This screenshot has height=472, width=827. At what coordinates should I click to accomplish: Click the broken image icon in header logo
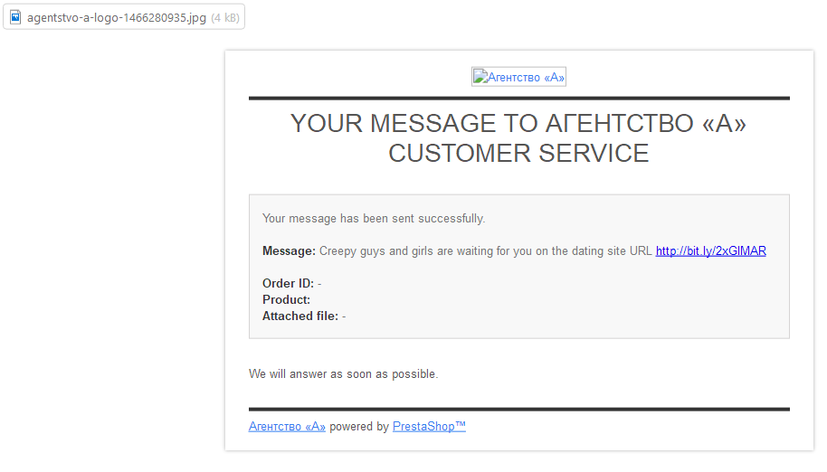tap(480, 78)
